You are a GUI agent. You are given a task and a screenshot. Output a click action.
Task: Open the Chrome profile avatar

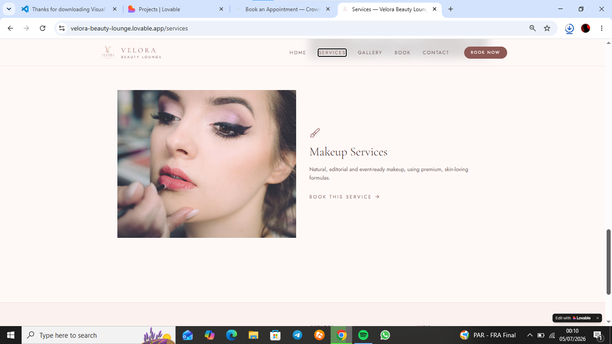[586, 28]
